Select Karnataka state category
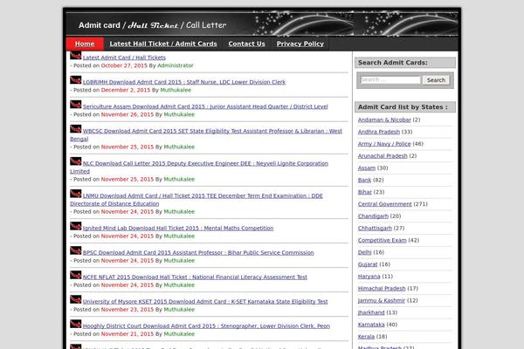This screenshot has height=349, width=524. [x=371, y=324]
